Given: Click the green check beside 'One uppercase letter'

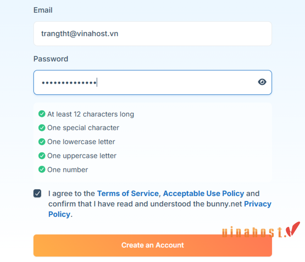Looking at the screenshot, I should (42, 156).
